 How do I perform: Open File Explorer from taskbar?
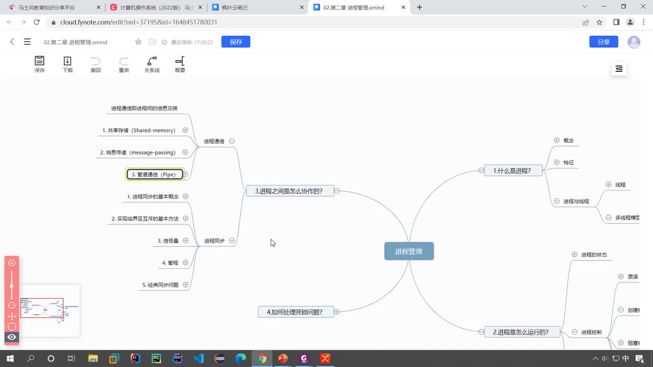pyautogui.click(x=93, y=358)
